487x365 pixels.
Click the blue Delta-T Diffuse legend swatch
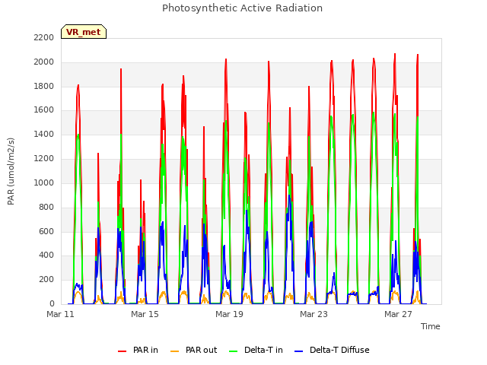pos(298,351)
